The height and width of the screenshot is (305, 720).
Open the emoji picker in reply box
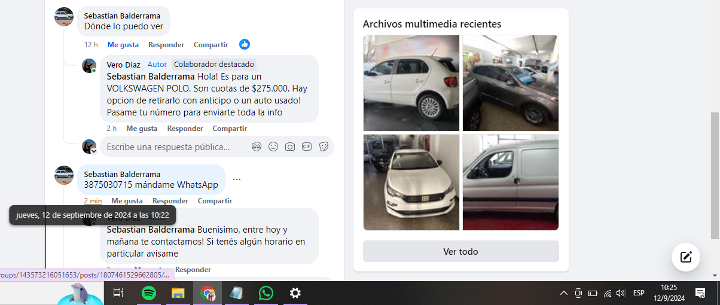pos(273,147)
